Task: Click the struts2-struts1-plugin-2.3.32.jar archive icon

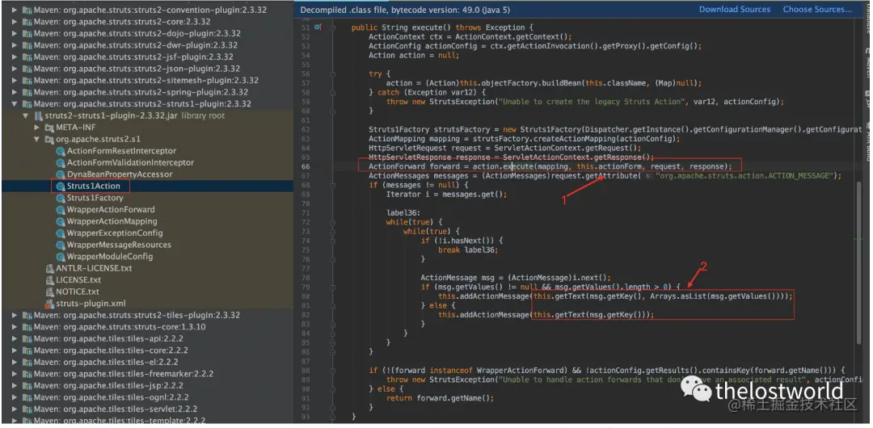Action: click(39, 115)
